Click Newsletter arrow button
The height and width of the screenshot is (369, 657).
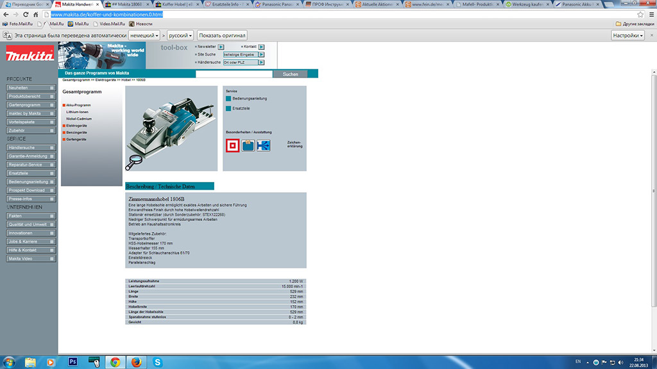[x=221, y=47]
